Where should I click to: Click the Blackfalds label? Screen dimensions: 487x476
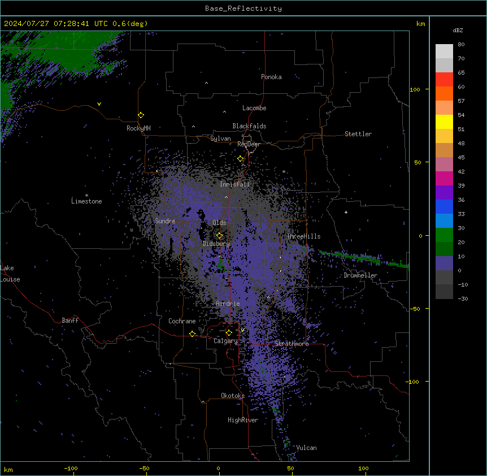pyautogui.click(x=249, y=126)
